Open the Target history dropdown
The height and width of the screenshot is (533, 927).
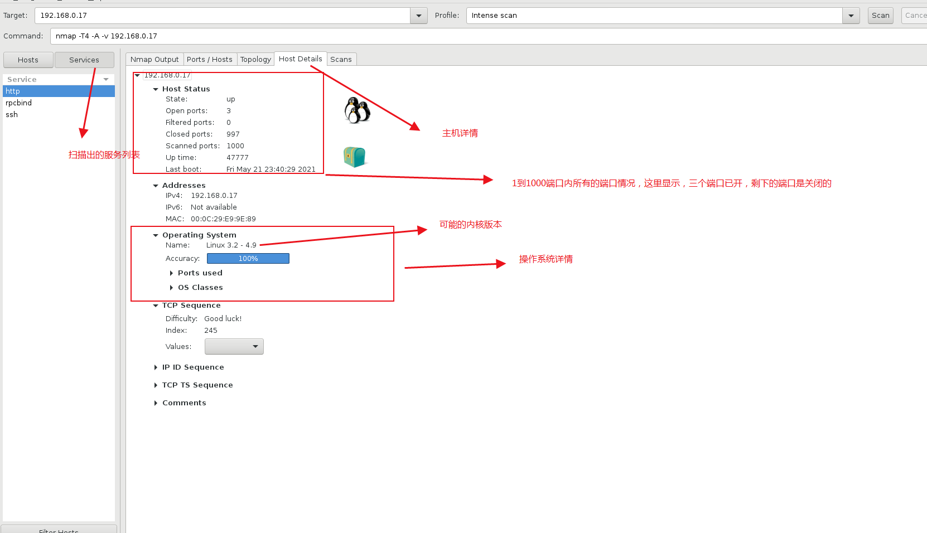tap(418, 15)
